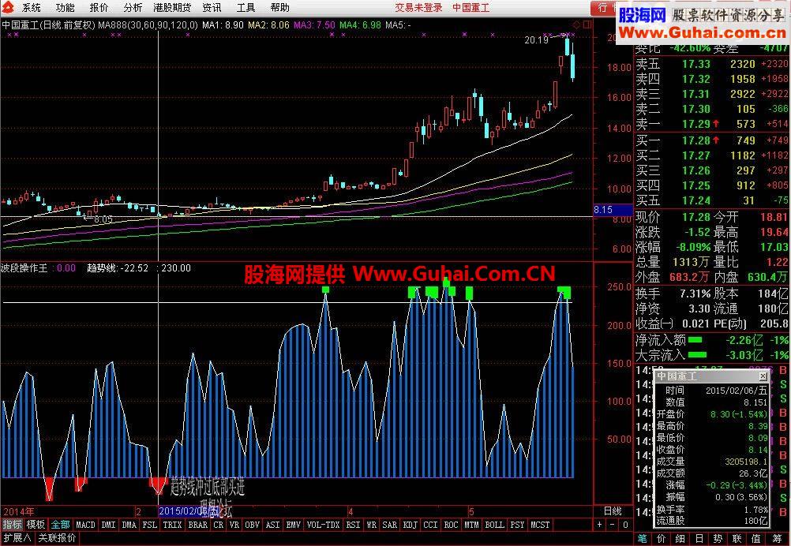Switch indicator to KDJ

[x=410, y=525]
